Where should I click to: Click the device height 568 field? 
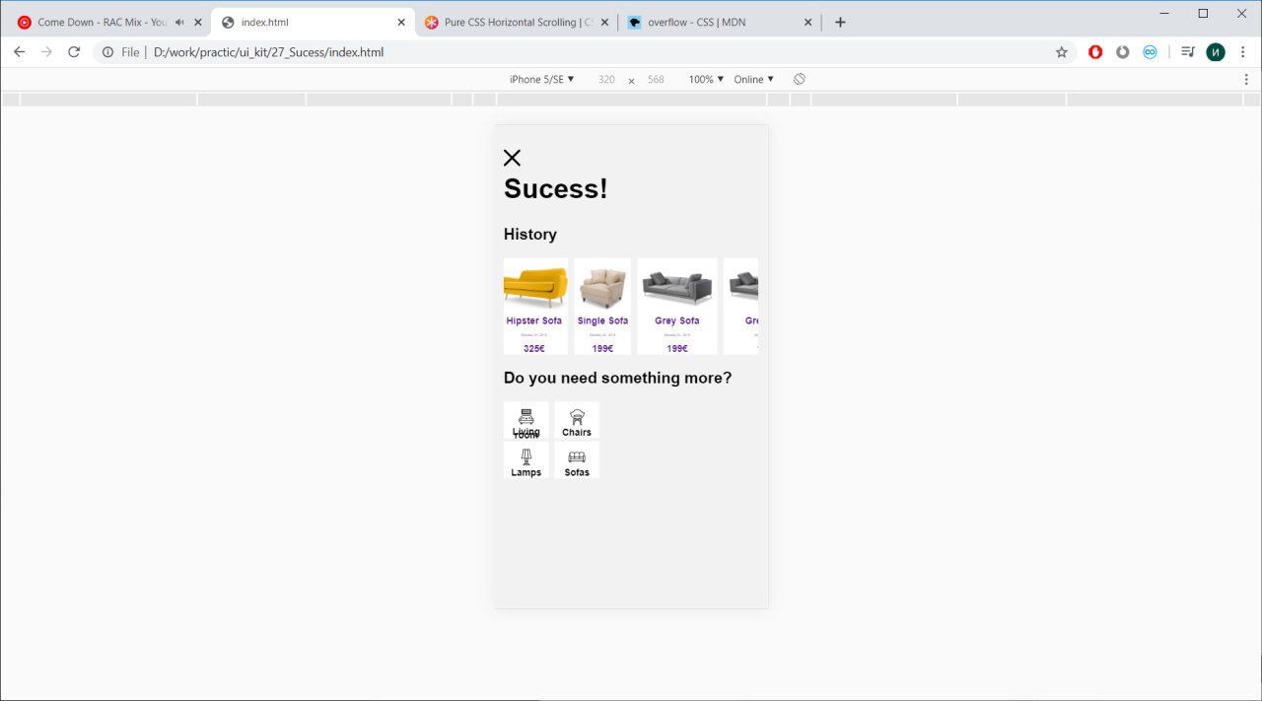pos(656,79)
